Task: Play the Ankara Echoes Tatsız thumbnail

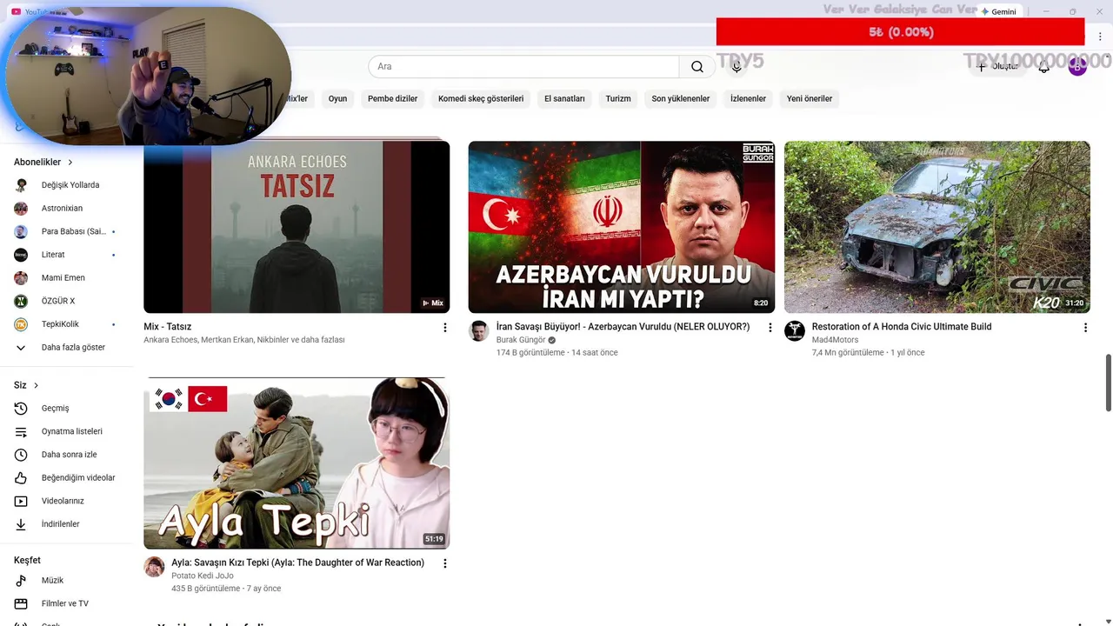Action: [297, 227]
